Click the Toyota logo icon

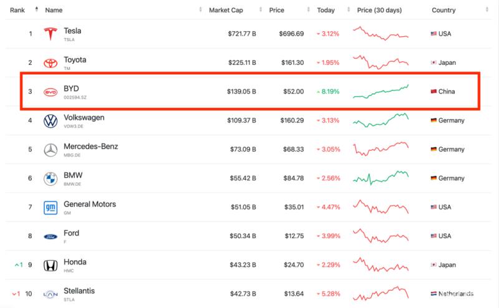pyautogui.click(x=51, y=63)
